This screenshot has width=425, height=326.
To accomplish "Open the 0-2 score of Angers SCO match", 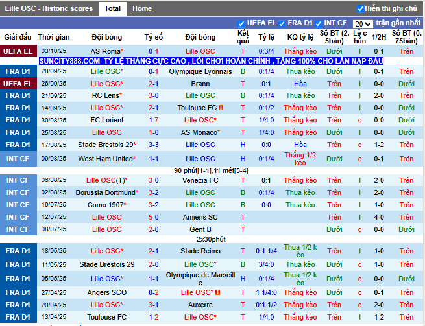I will pos(153,292).
